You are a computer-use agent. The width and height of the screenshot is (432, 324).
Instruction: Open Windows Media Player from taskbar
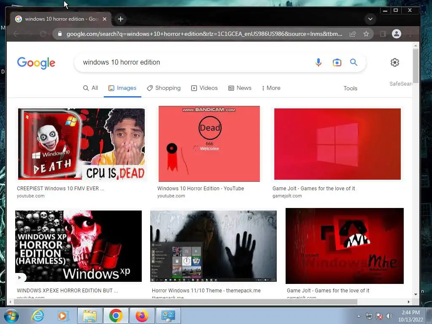[63, 316]
